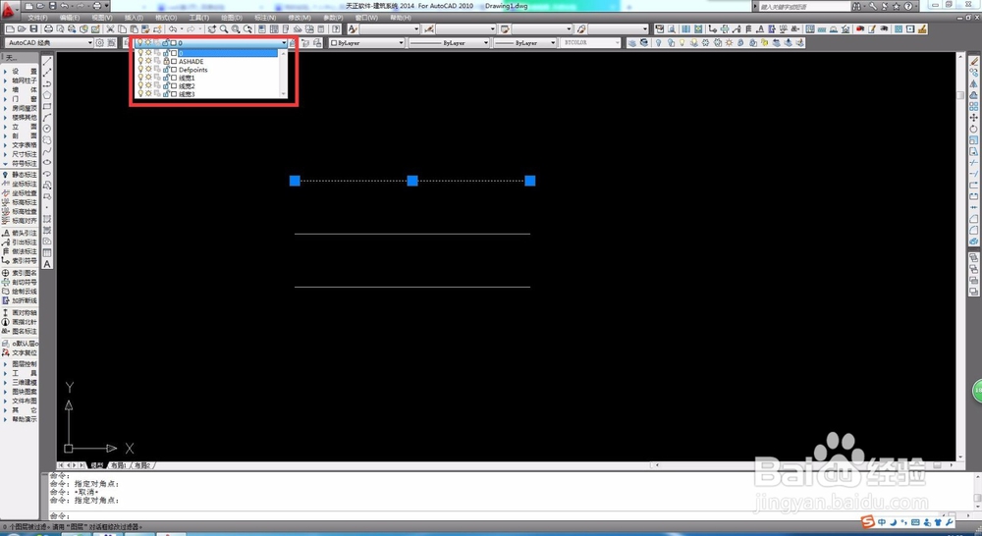Click color swatch of layer Defpoints

(x=174, y=70)
